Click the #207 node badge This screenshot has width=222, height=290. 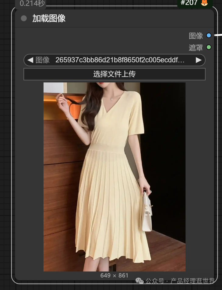tap(195, 3)
